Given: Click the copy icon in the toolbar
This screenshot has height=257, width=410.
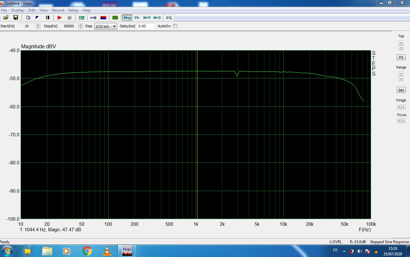Looking at the screenshot, I should pyautogui.click(x=28, y=18).
